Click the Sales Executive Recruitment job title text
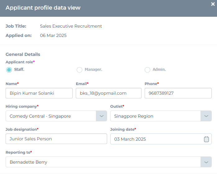Image resolution: width=217 pixels, height=176 pixels. 71,26
